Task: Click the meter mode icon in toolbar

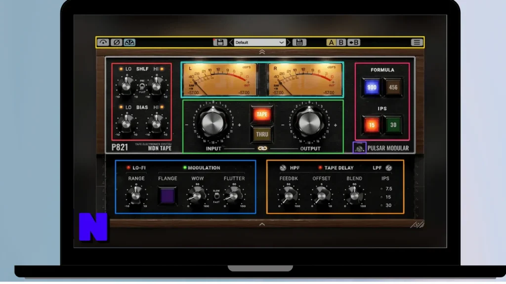Action: tap(129, 42)
